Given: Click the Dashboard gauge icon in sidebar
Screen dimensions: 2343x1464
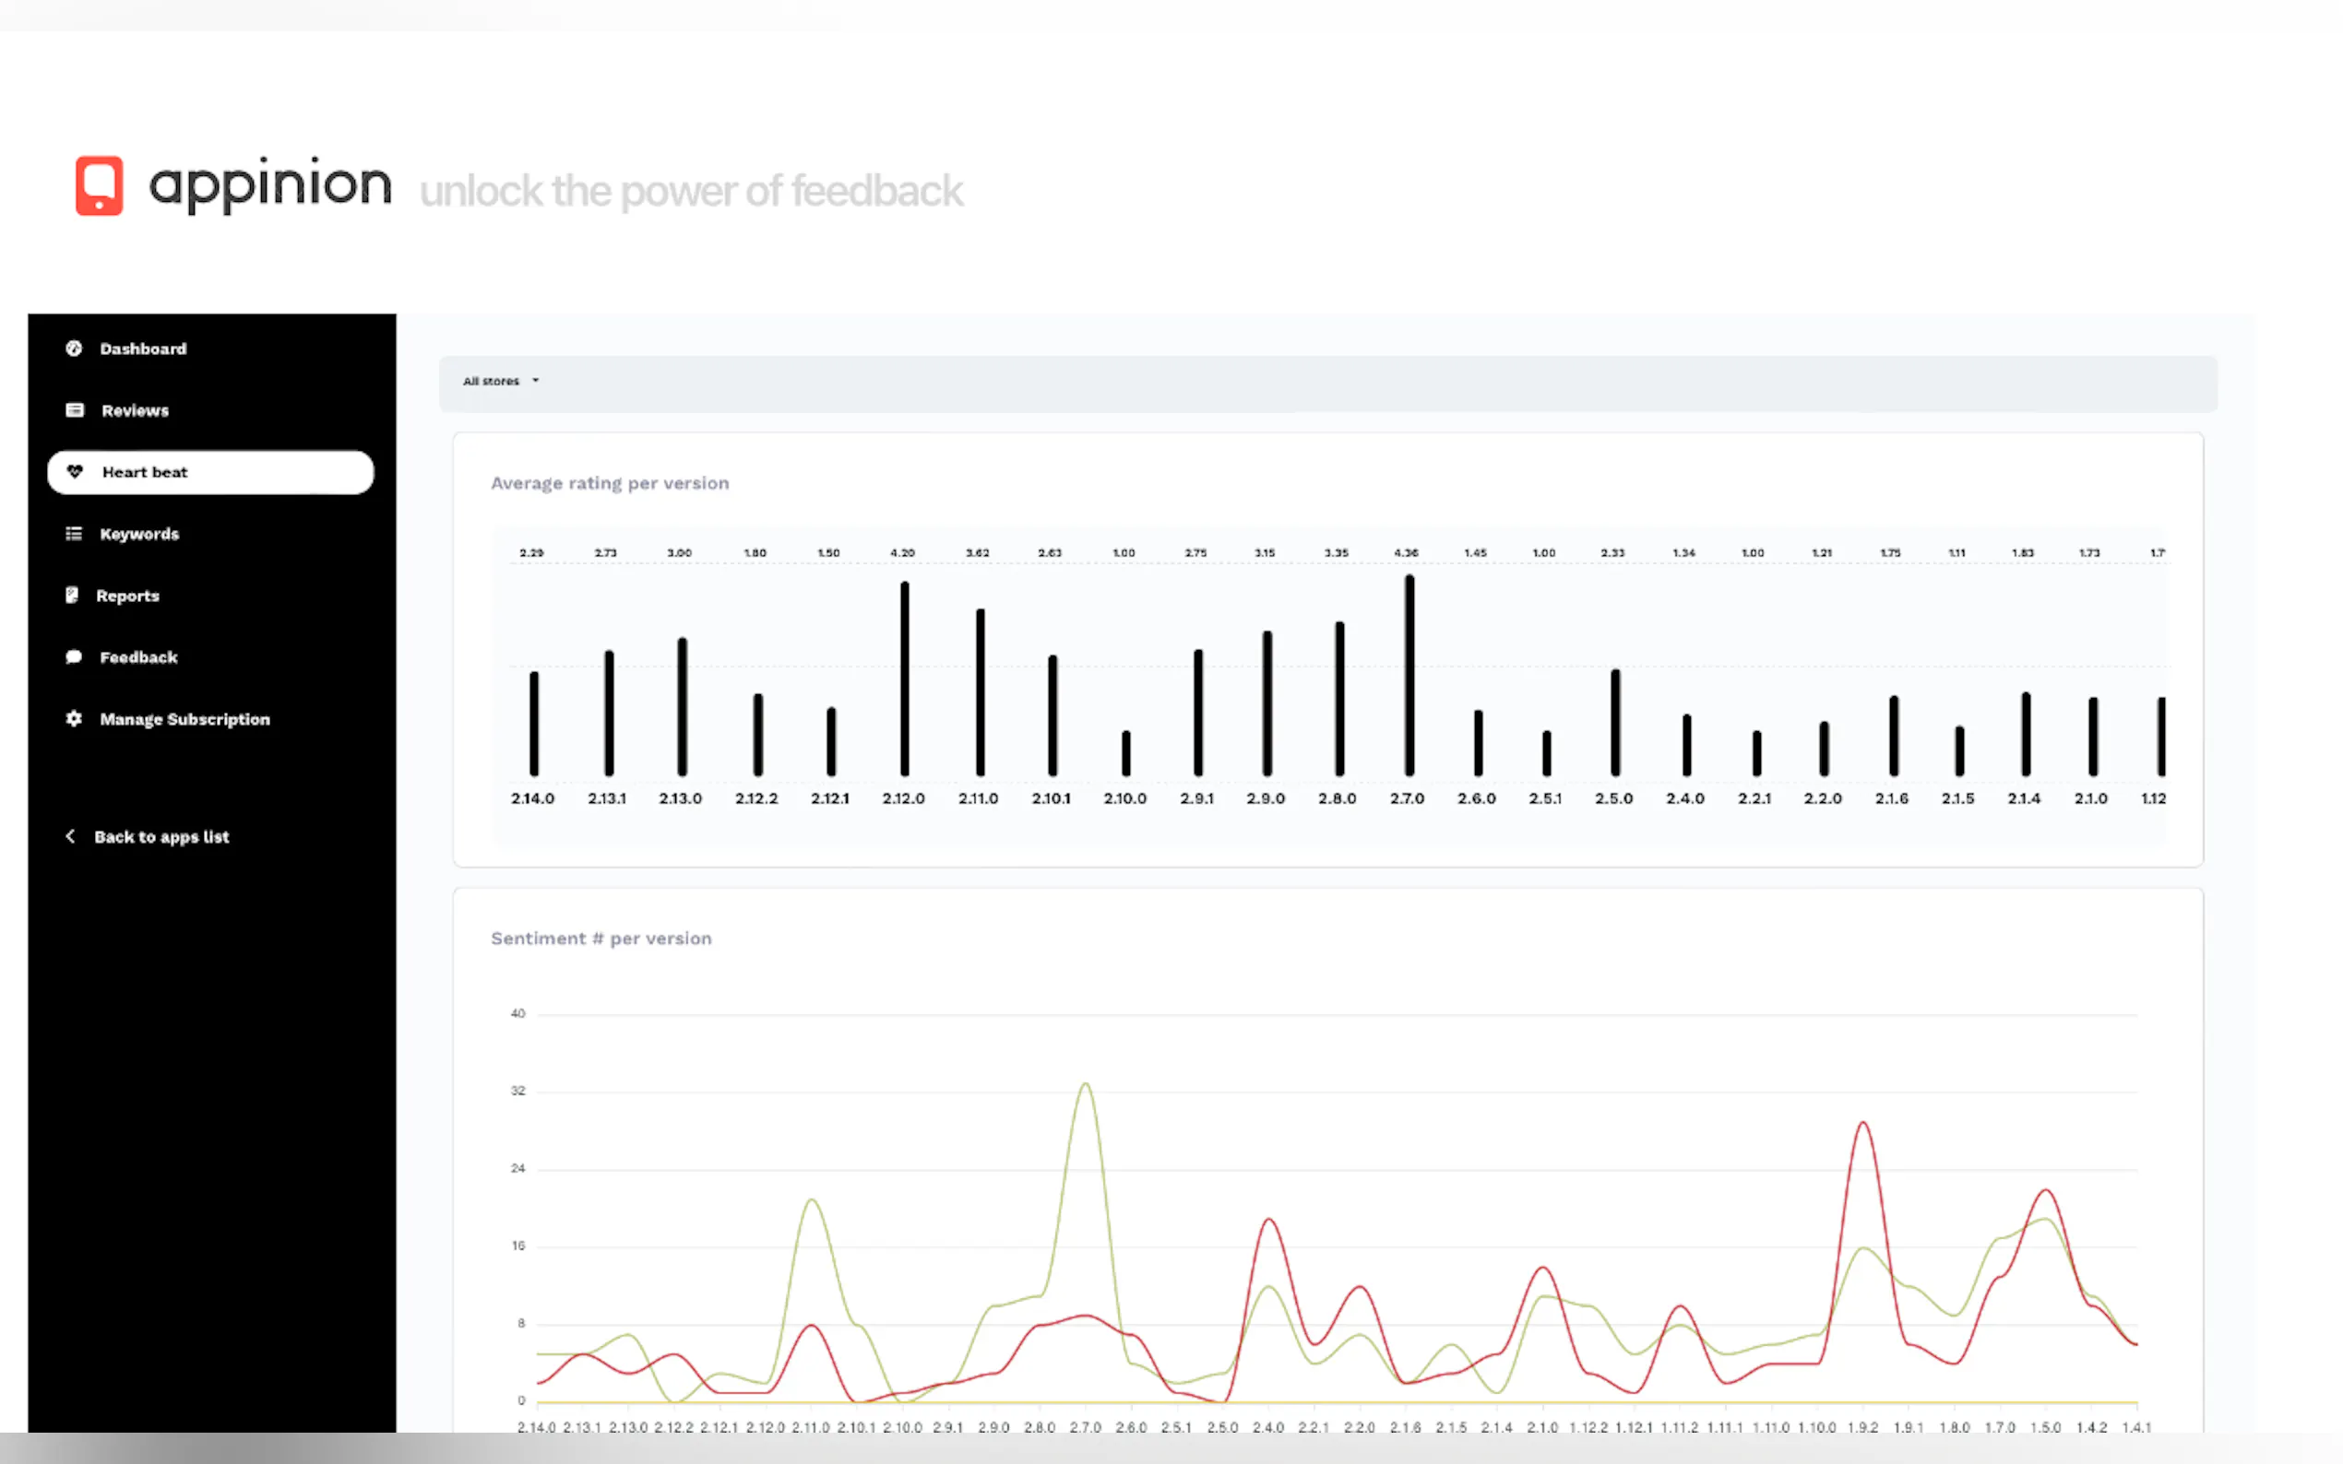Looking at the screenshot, I should tap(74, 348).
